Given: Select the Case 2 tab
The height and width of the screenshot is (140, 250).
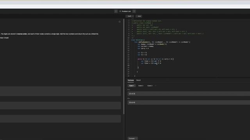Looking at the screenshot, I should click(141, 86).
